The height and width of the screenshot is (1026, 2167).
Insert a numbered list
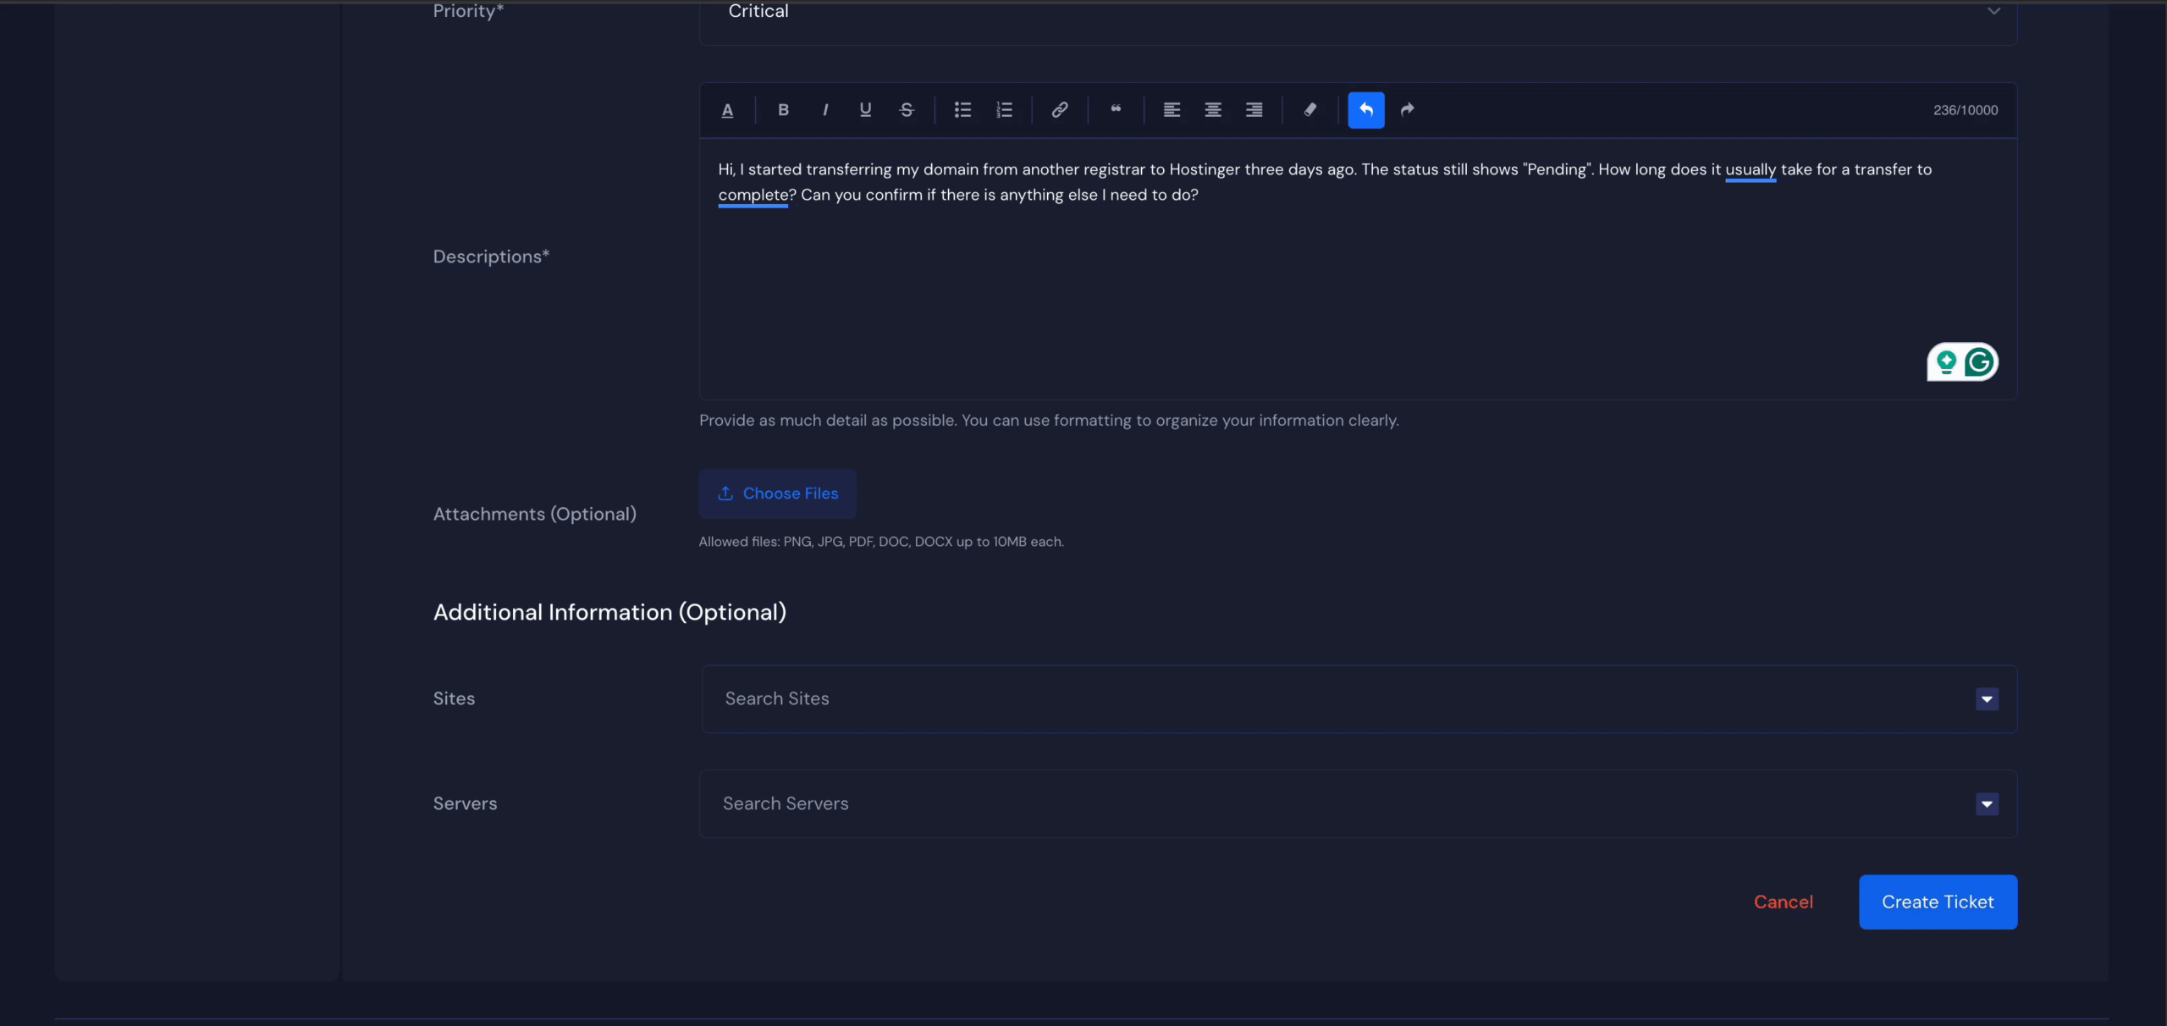pos(1004,110)
